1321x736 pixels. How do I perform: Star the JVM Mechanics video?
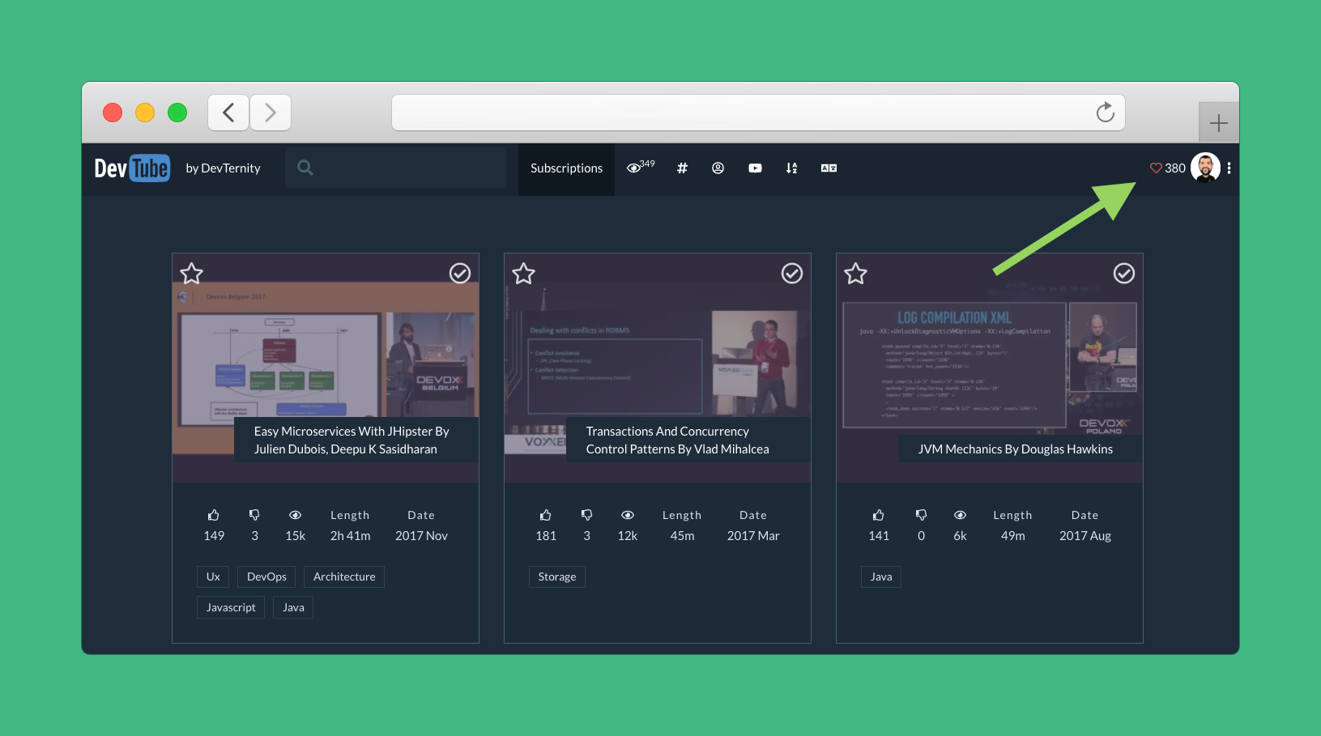point(856,274)
